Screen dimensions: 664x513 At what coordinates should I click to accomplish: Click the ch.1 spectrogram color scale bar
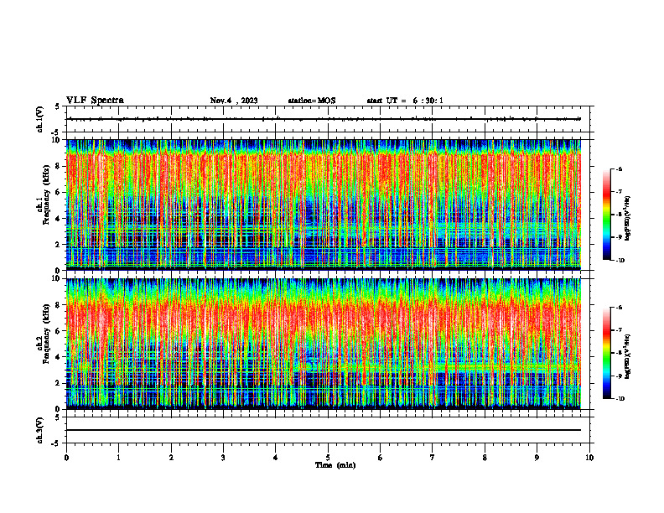pyautogui.click(x=606, y=215)
